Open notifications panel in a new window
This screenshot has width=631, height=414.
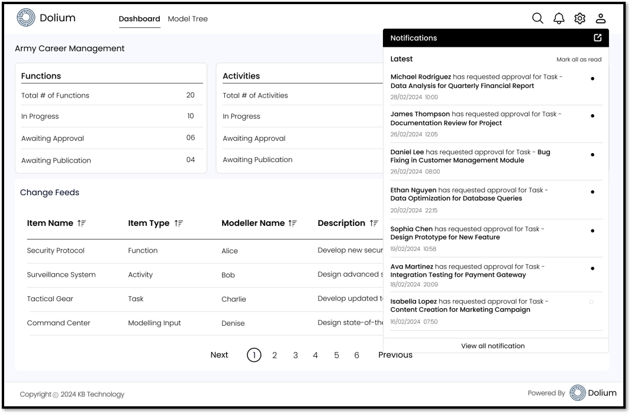(x=597, y=37)
